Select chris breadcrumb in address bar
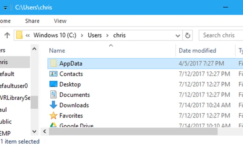Viewport: 243px width, 147px height. tap(119, 35)
